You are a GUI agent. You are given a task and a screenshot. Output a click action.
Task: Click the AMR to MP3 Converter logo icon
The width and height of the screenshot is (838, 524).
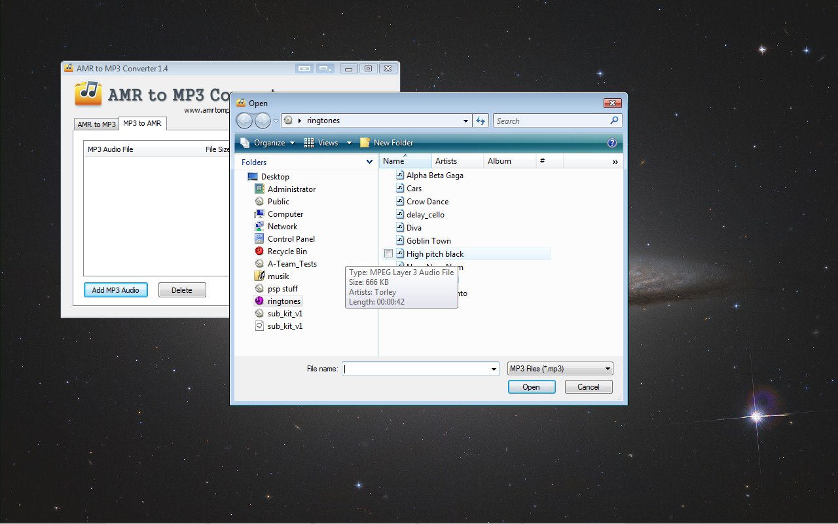click(88, 93)
